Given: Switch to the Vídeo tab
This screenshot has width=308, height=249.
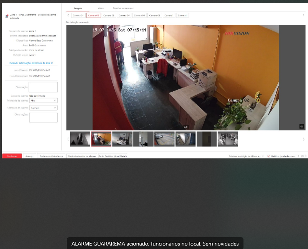Looking at the screenshot, I should 101,8.
